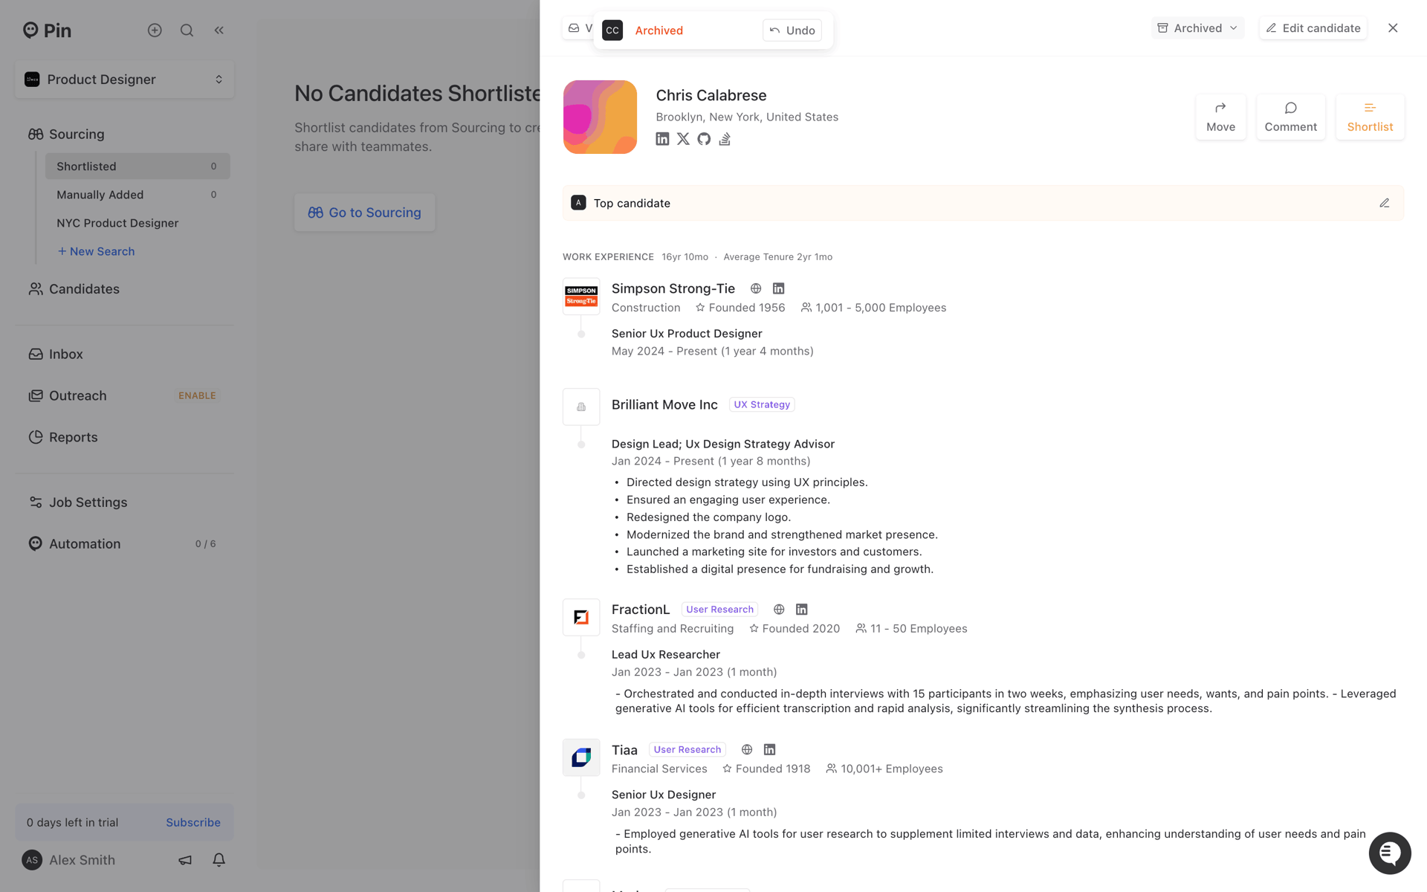Click the ENABLE badge next to Outreach
This screenshot has height=892, width=1427.
[x=197, y=396]
